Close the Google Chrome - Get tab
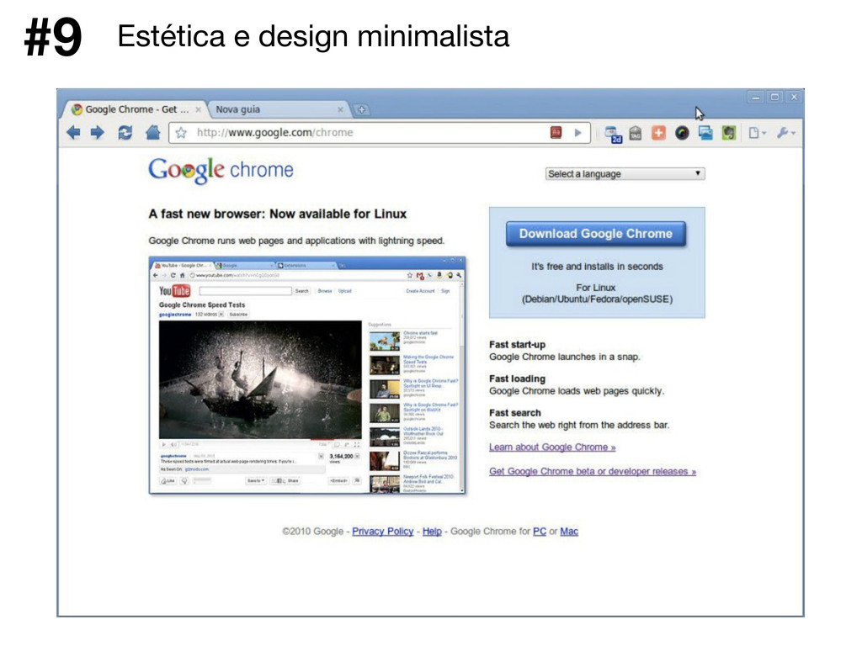The image size is (862, 646). pyautogui.click(x=199, y=109)
